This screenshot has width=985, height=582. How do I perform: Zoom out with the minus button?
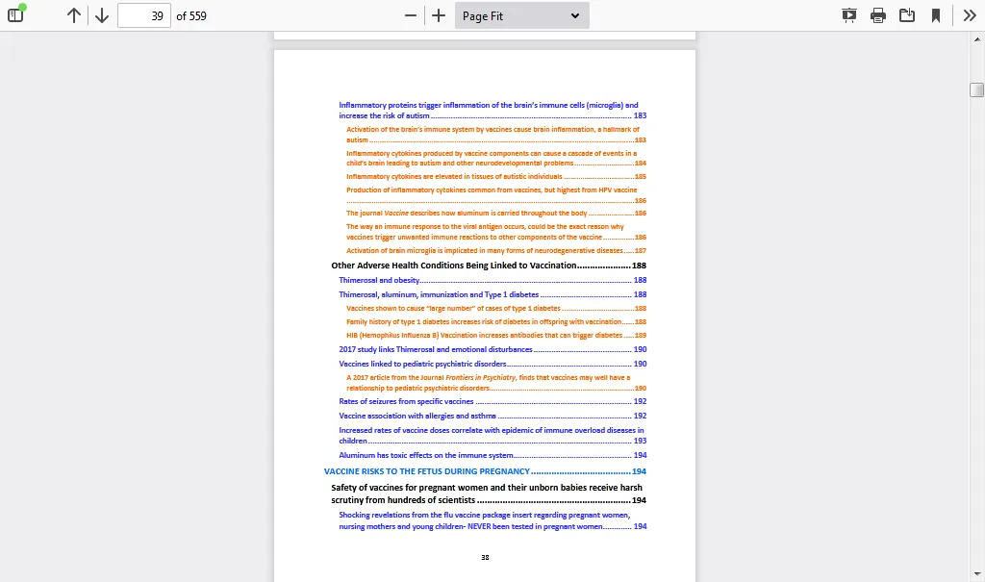[410, 15]
